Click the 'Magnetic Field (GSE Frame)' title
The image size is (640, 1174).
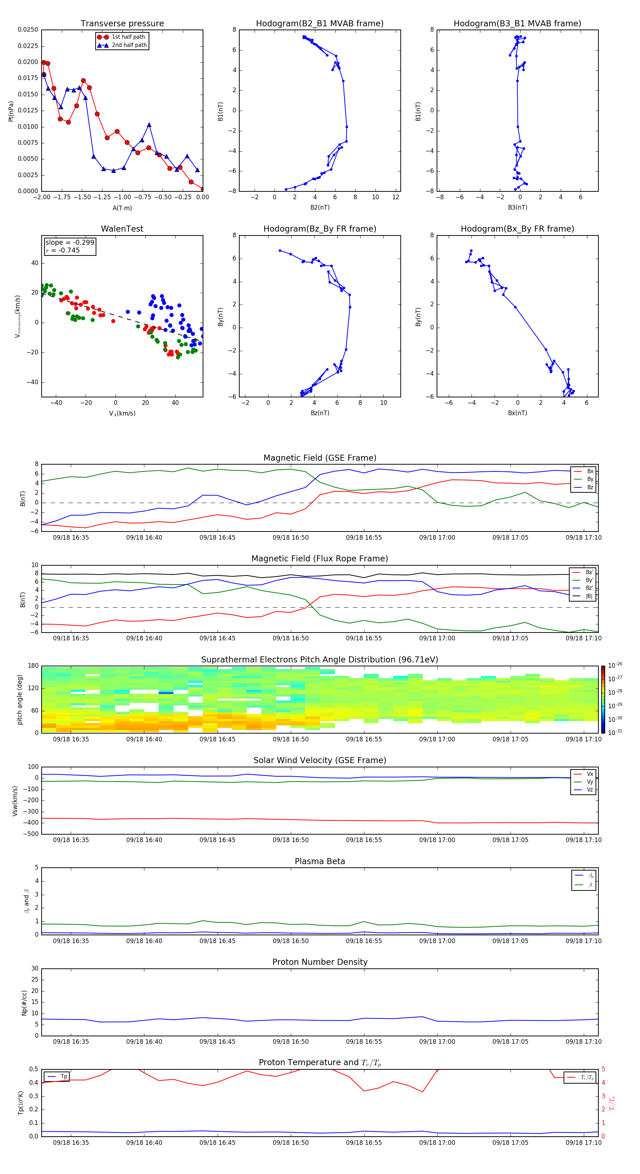tap(320, 458)
